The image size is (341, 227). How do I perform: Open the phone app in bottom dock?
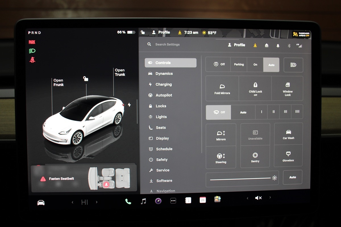pos(128,201)
